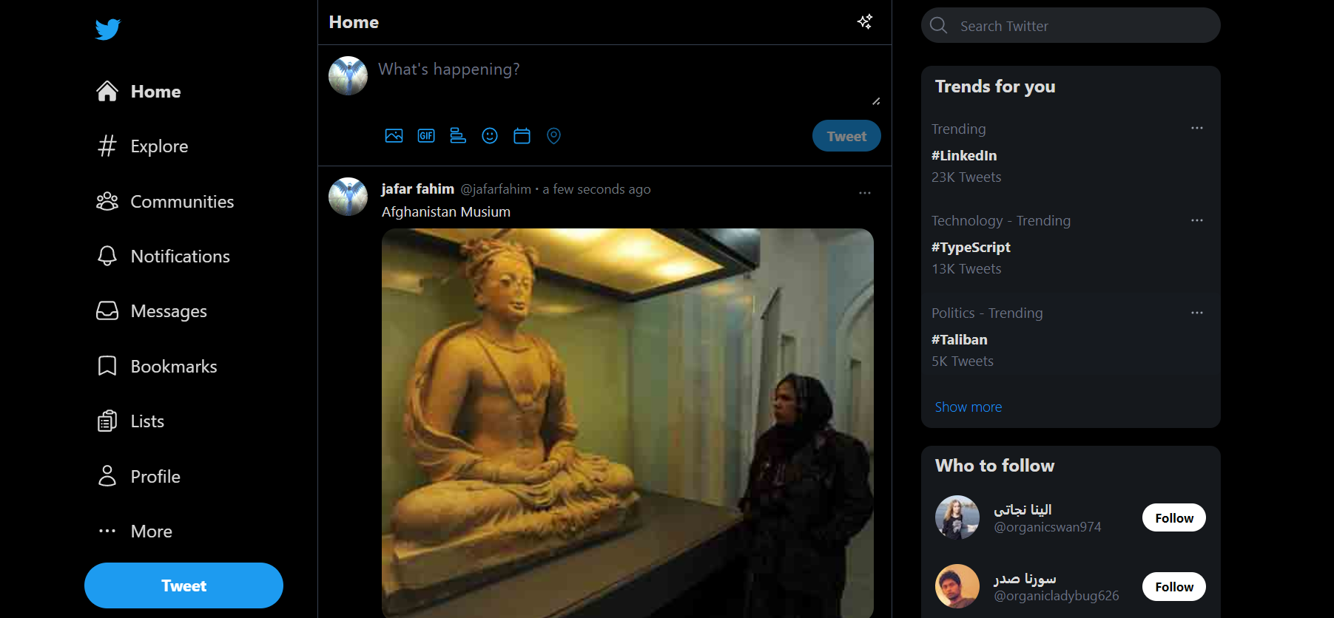Click the sparkle top tweets icon
This screenshot has width=1334, height=618.
(x=864, y=22)
